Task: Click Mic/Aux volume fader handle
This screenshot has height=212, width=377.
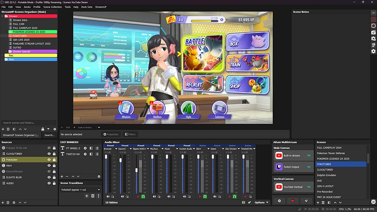Action: 152,157
